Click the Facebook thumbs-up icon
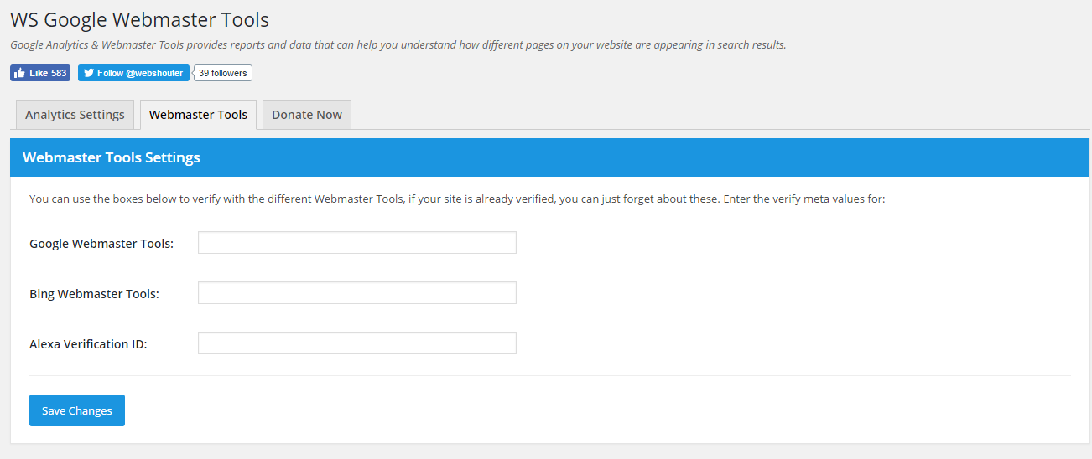Screen dimensions: 1092x459 click(x=19, y=73)
